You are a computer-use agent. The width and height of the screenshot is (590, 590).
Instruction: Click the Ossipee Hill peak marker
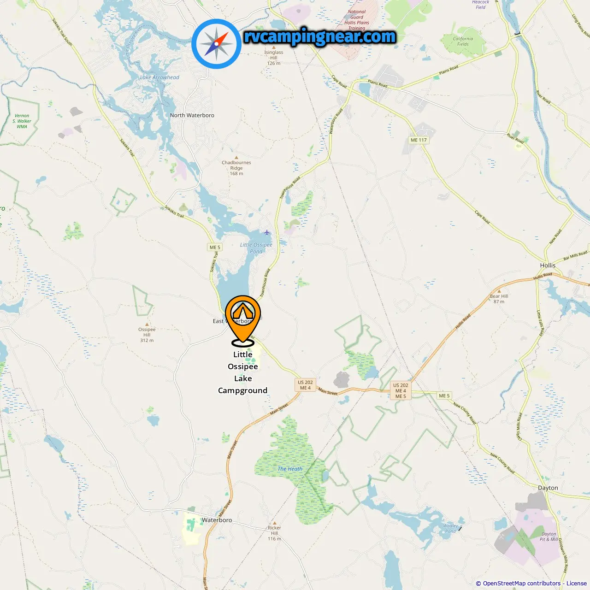(x=147, y=324)
